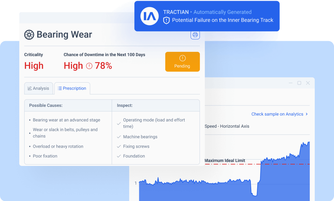Click the bearing icon beside Bearing Wear
This screenshot has height=201, width=334.
pyautogui.click(x=29, y=35)
